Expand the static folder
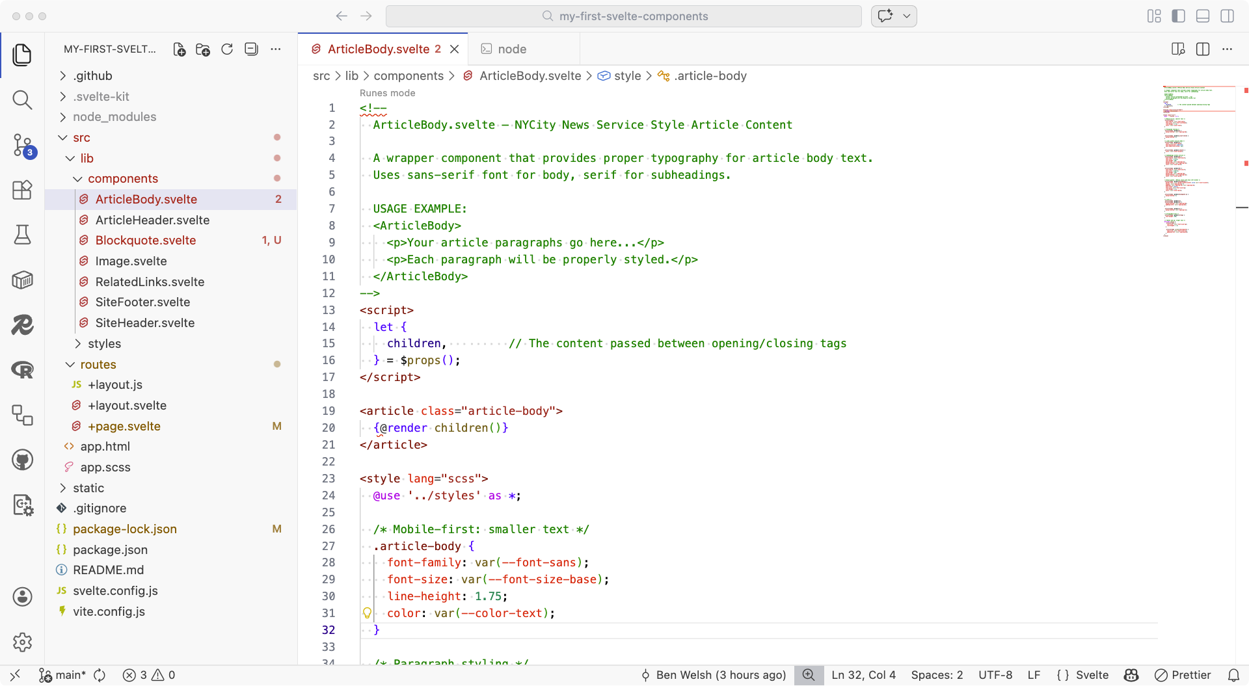 tap(170, 488)
